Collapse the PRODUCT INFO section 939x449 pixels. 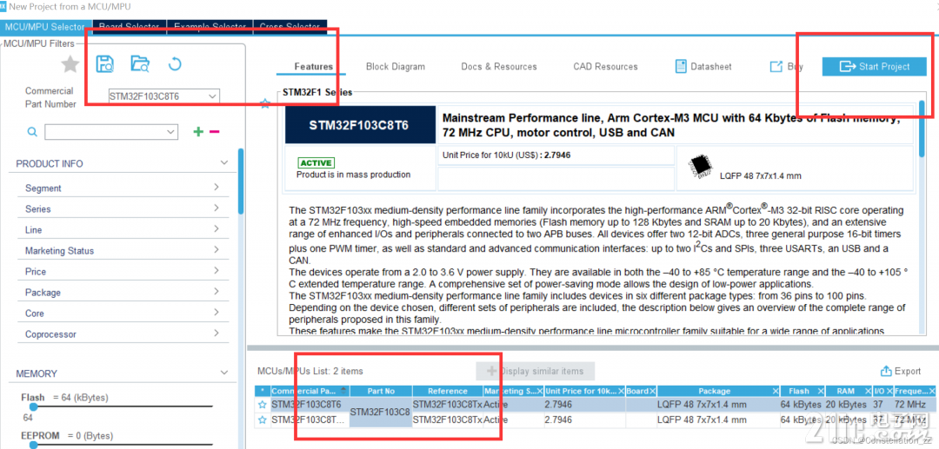tap(224, 163)
